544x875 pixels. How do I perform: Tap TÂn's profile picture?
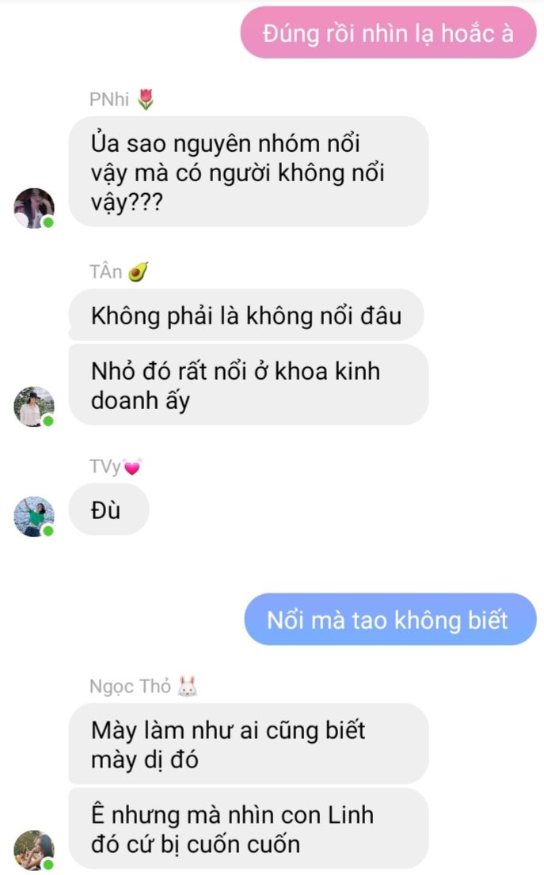[34, 407]
